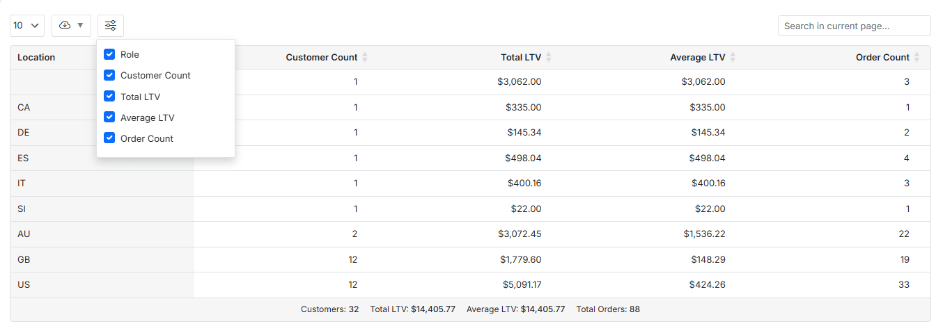936x326 pixels.
Task: Disable the Total LTV column checkbox
Action: (x=109, y=97)
